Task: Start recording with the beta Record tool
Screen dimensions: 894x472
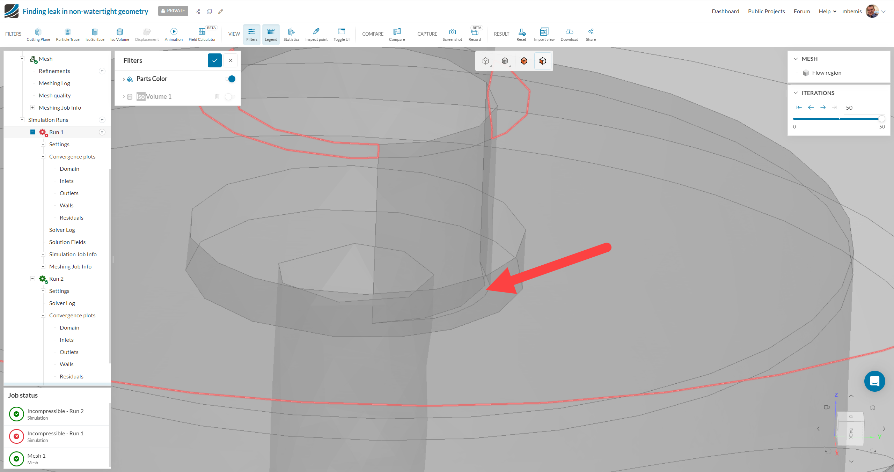Action: coord(475,34)
